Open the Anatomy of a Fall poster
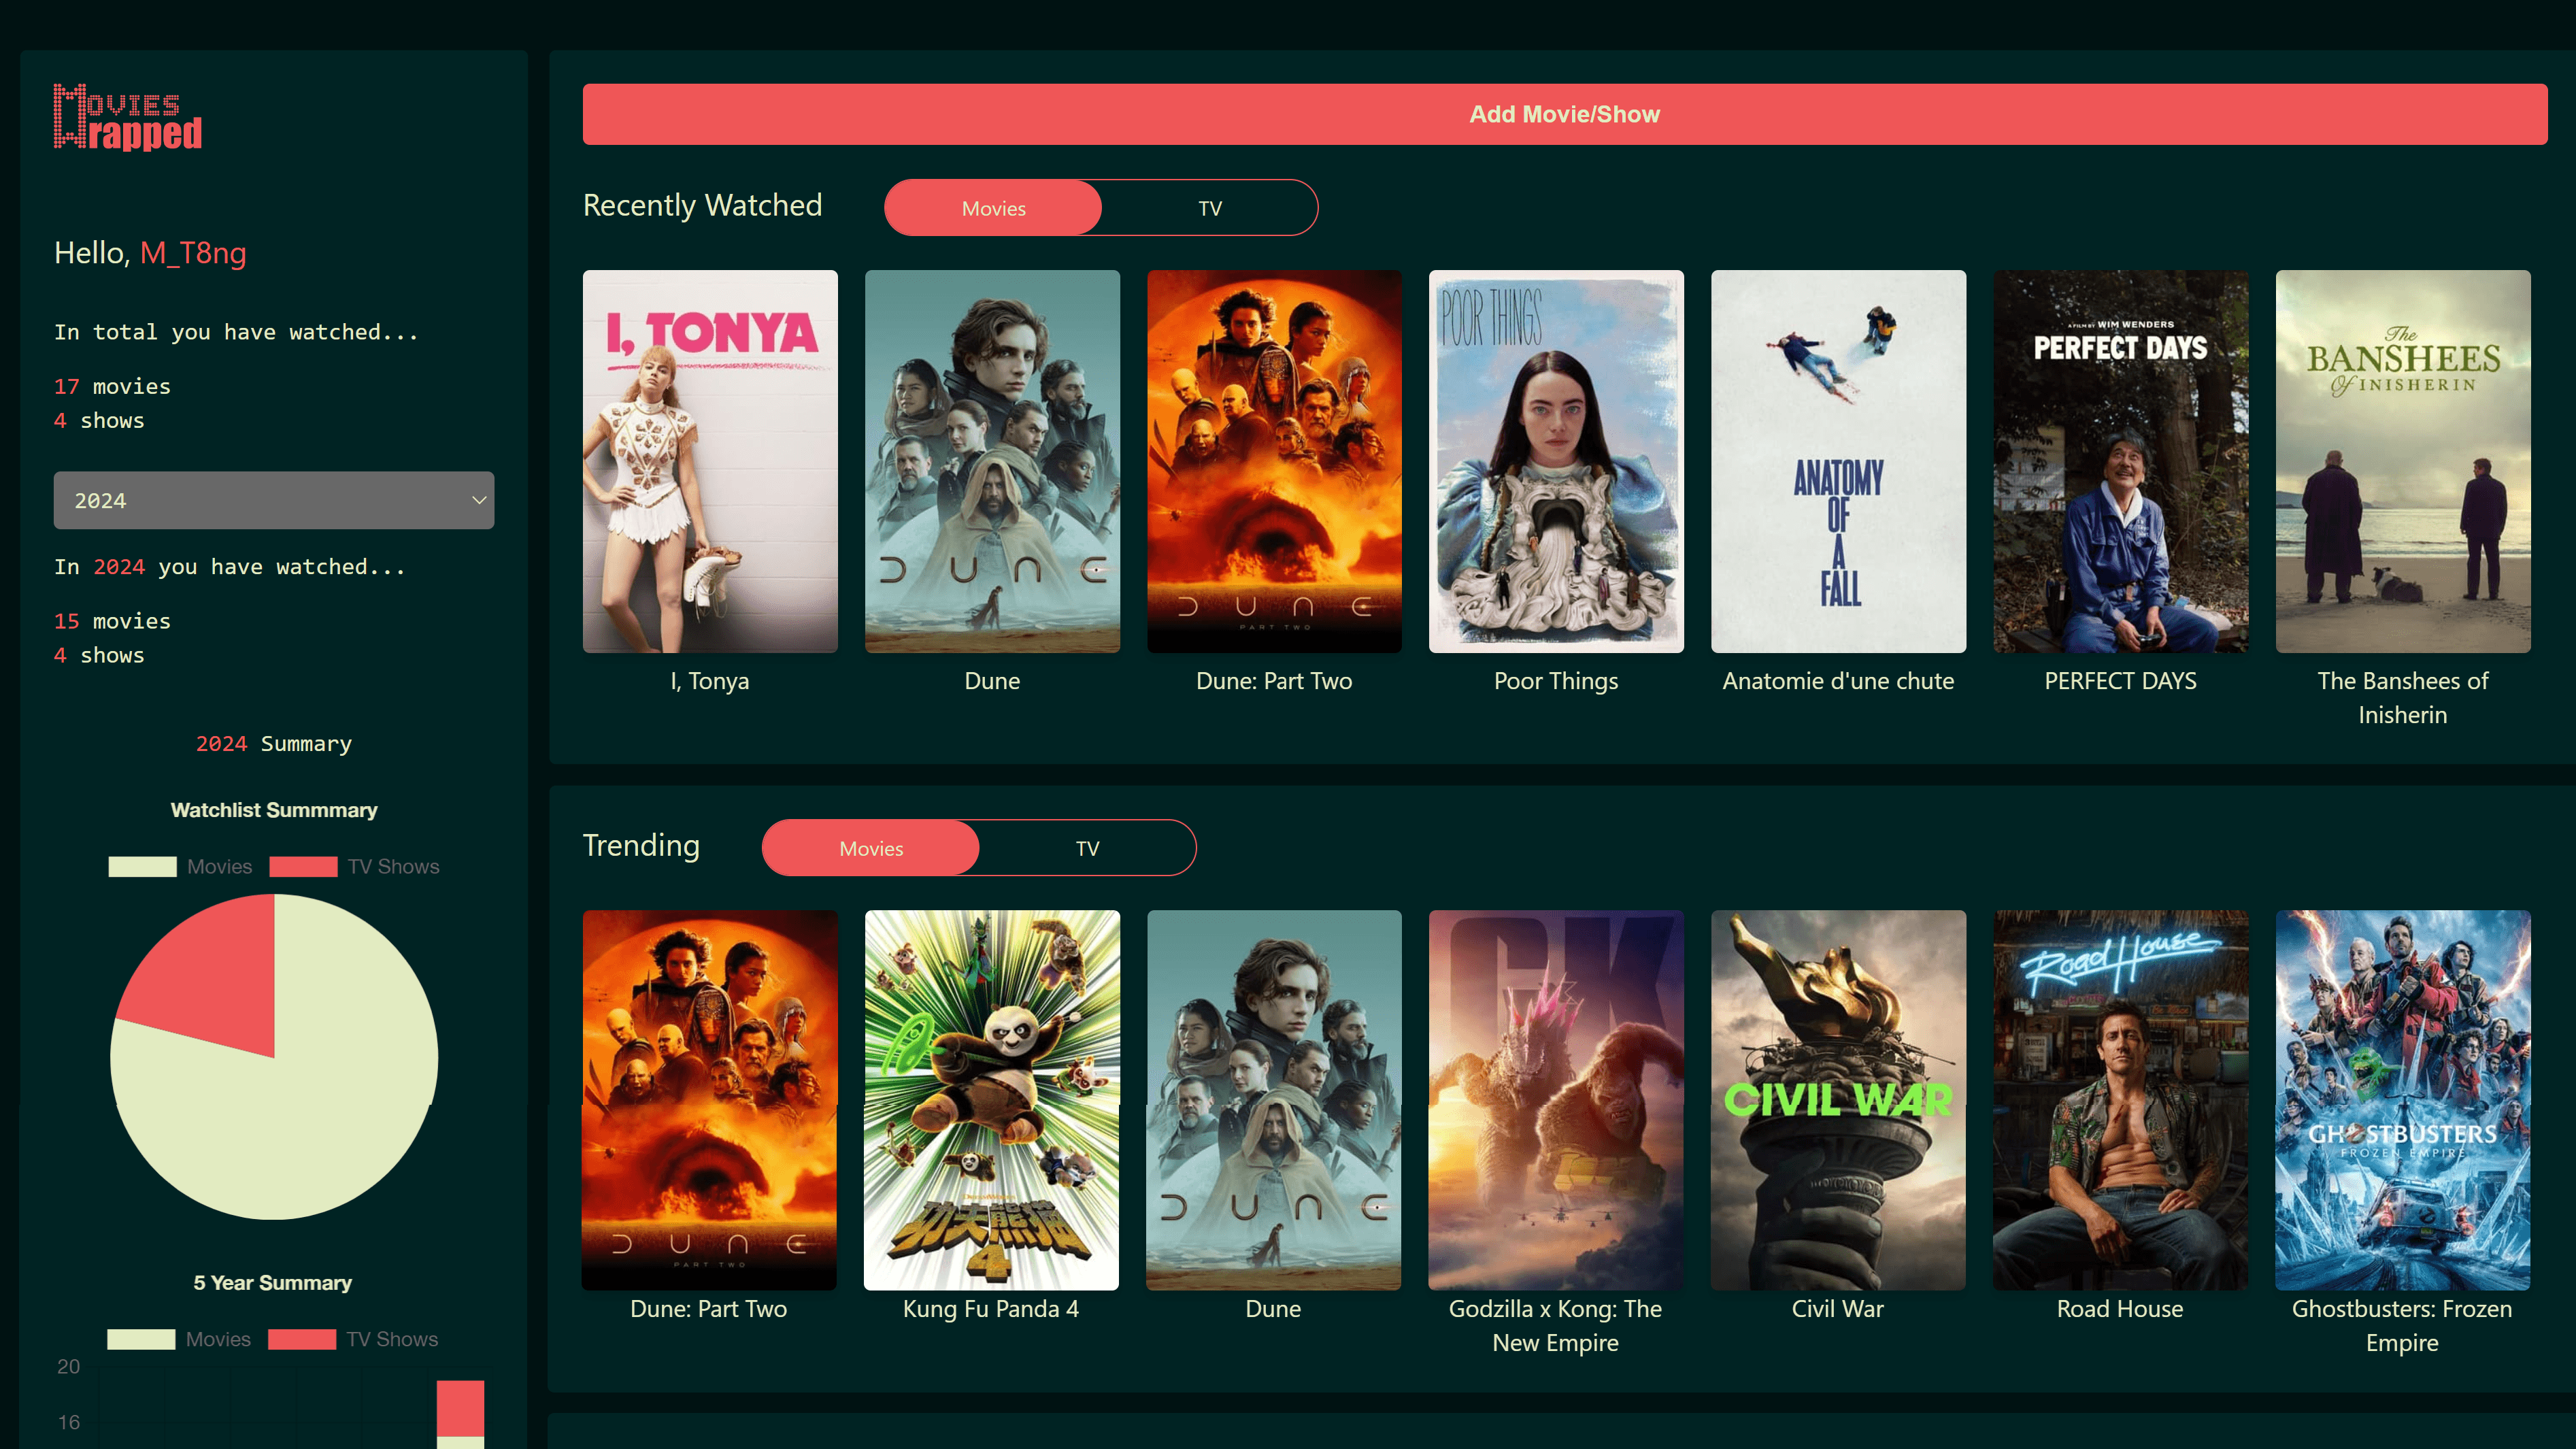This screenshot has width=2576, height=1449. [x=1838, y=461]
